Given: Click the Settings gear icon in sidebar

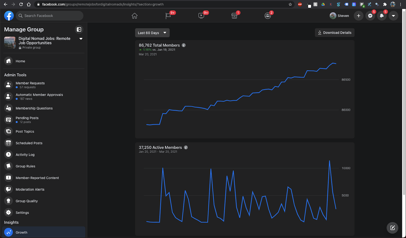Looking at the screenshot, I should tap(8, 213).
